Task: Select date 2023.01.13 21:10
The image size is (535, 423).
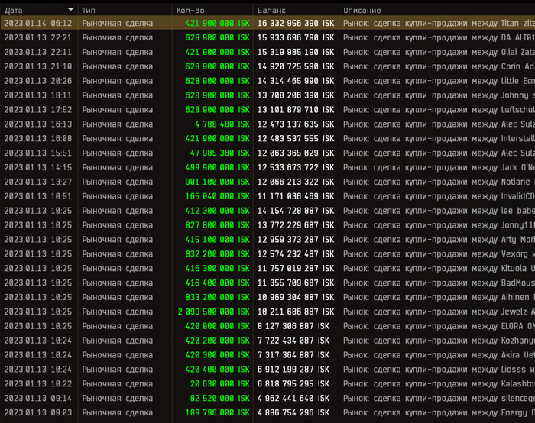Action: 38,66
